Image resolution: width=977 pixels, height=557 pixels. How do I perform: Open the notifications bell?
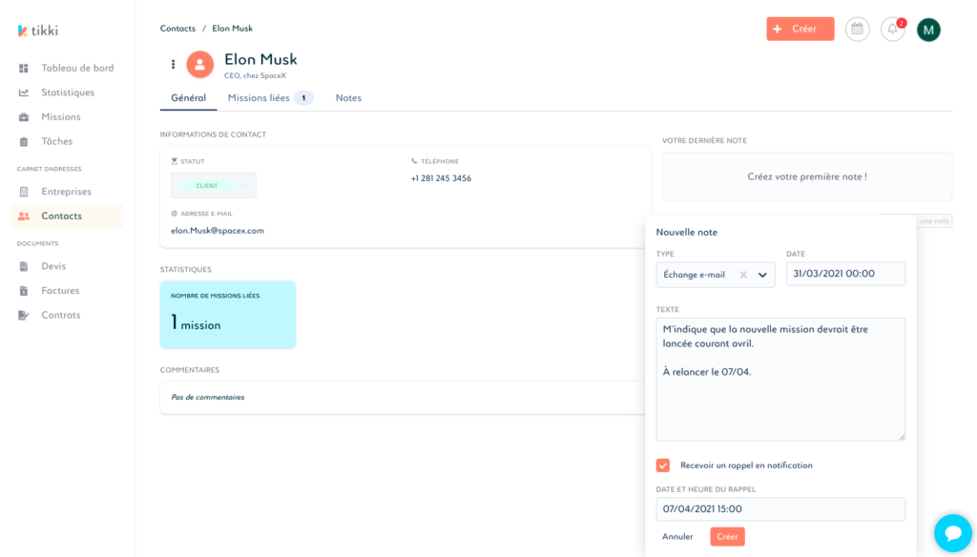(x=892, y=30)
